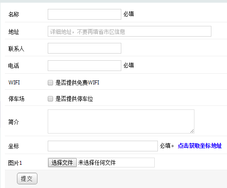Click the 电话 row label

click(x=14, y=66)
